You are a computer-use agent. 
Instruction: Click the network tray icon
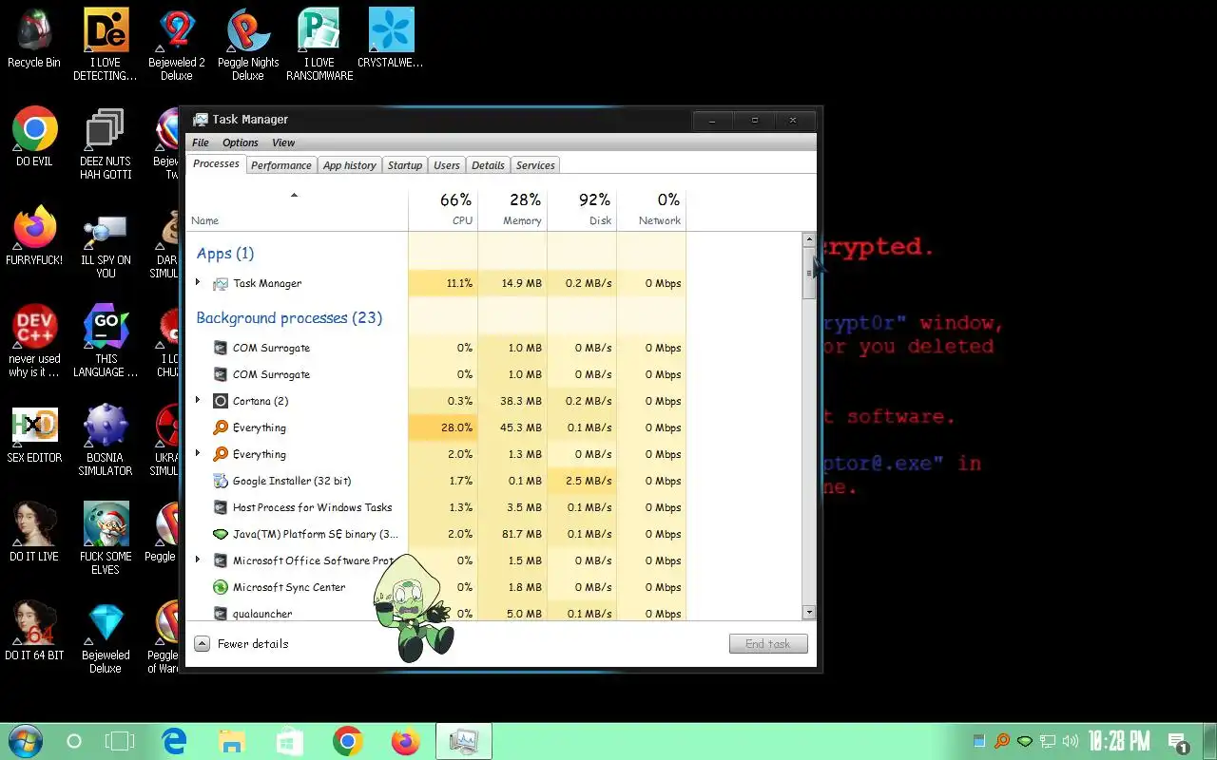(1048, 741)
